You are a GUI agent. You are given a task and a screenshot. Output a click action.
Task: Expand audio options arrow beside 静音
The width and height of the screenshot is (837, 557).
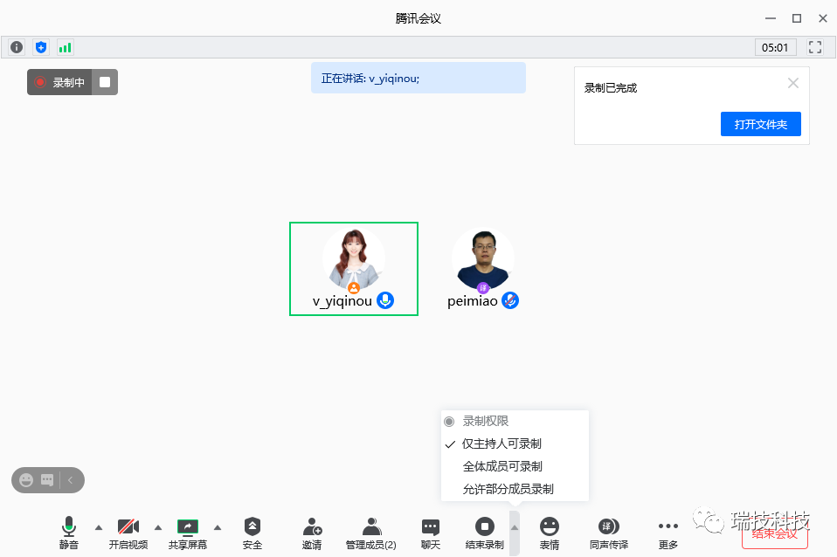pos(99,527)
